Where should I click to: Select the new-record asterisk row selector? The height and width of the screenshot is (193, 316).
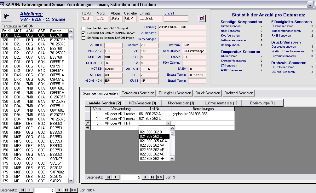[88, 128]
